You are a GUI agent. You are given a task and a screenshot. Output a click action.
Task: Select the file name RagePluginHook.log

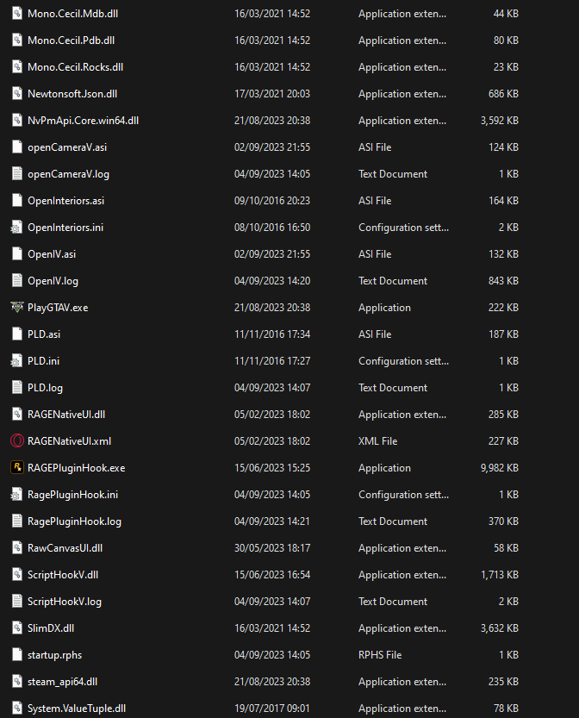pos(74,521)
